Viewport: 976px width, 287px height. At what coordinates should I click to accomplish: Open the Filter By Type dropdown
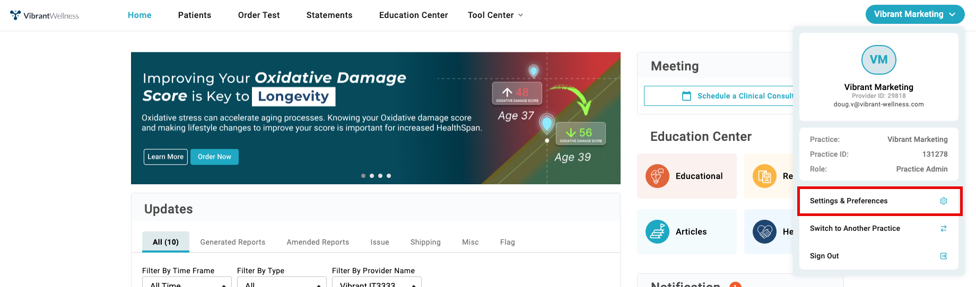pyautogui.click(x=282, y=283)
